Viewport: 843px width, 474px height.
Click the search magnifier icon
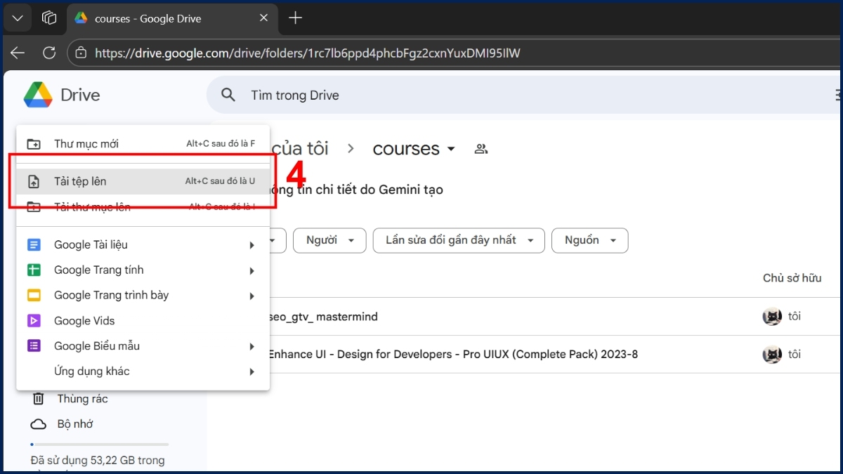[228, 95]
